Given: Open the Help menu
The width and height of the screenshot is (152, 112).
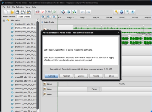Looking at the screenshot, I should pos(34,7).
